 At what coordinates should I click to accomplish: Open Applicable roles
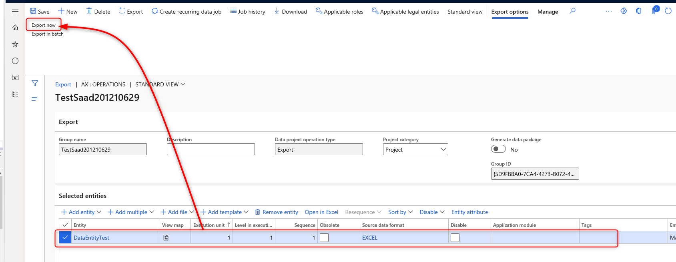(339, 12)
